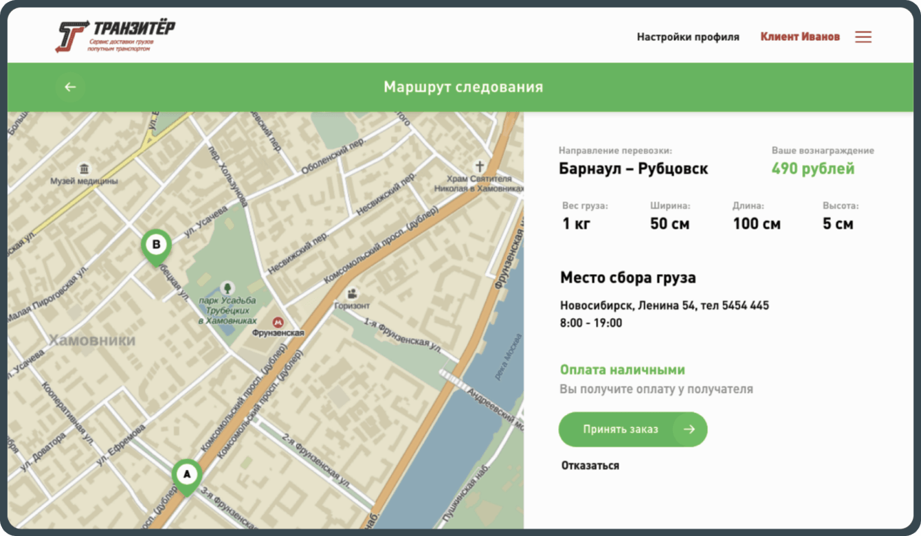
Task: Click the Музей медицины museum icon
Action: tap(84, 168)
